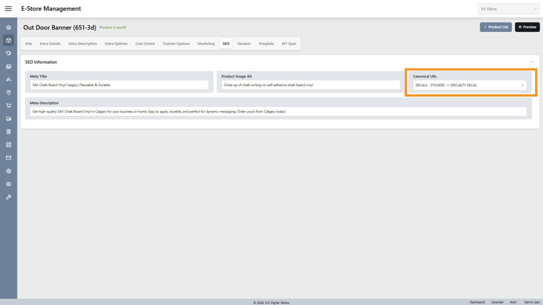The width and height of the screenshot is (543, 305).
Task: Go to home via sidebar house icon
Action: 9,27
